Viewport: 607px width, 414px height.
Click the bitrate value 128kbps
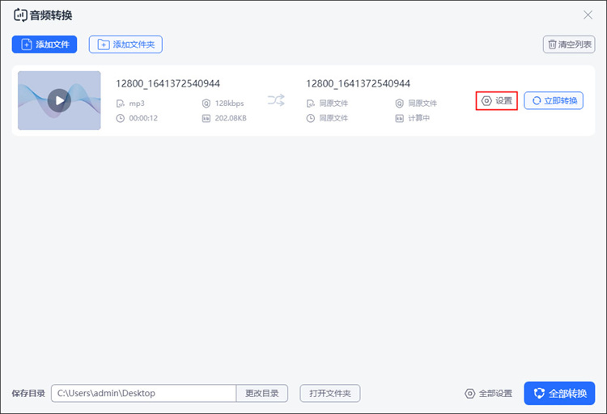(230, 103)
